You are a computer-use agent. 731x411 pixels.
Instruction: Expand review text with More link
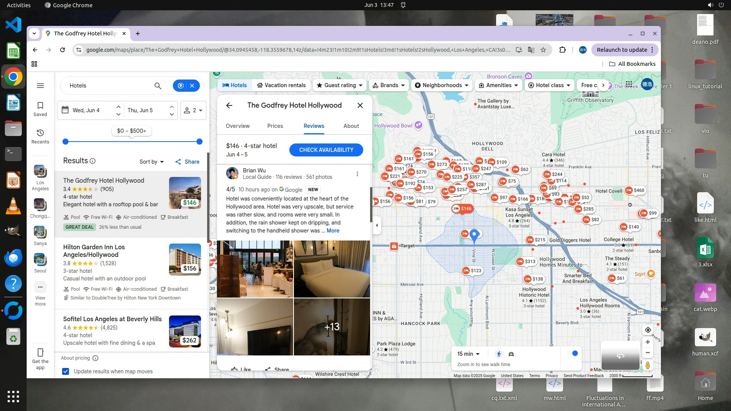tap(333, 231)
